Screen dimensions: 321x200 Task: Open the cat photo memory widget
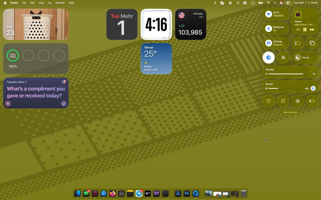[x=36, y=24]
